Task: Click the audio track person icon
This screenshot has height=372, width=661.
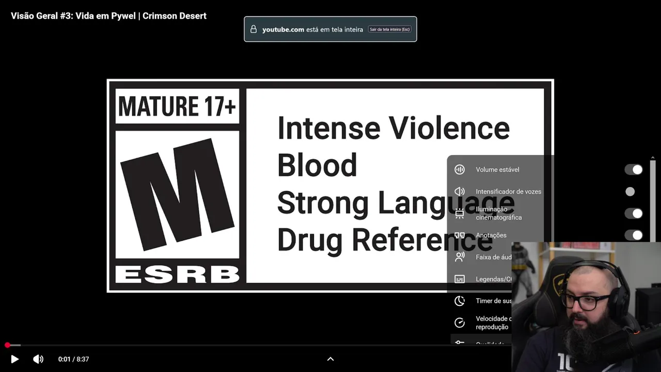Action: coord(460,257)
